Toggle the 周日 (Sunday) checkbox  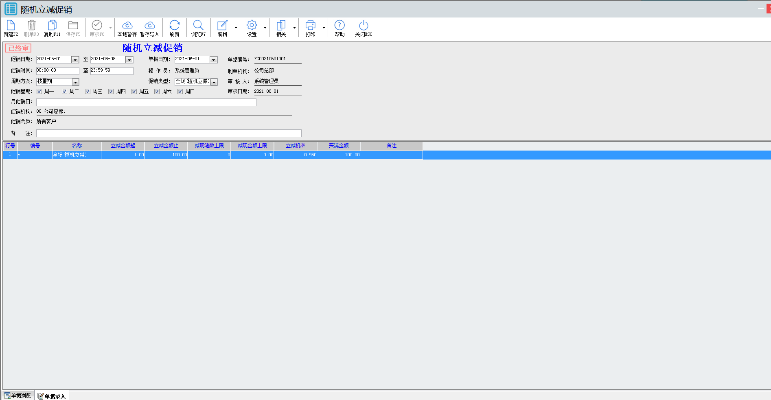pos(180,92)
